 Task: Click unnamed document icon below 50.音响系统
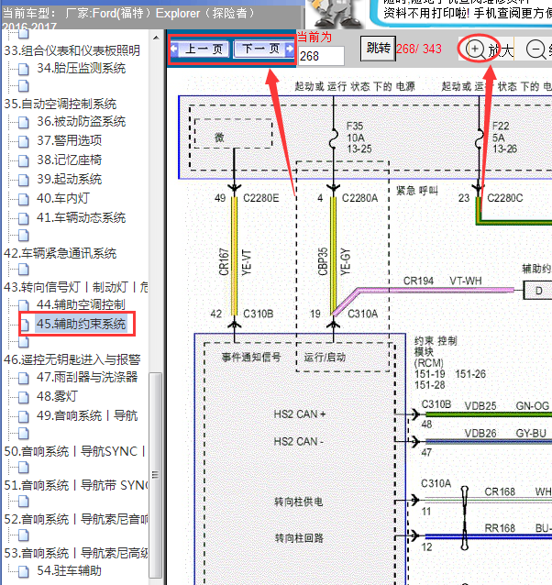click(x=24, y=467)
